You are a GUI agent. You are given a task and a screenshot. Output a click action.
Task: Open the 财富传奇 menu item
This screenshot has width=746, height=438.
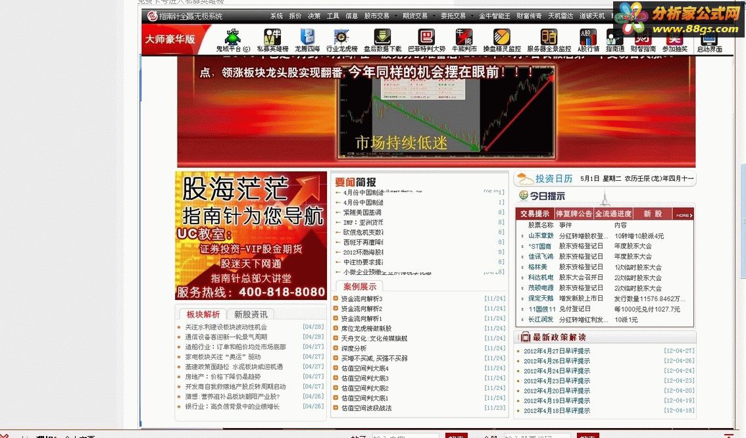[529, 16]
